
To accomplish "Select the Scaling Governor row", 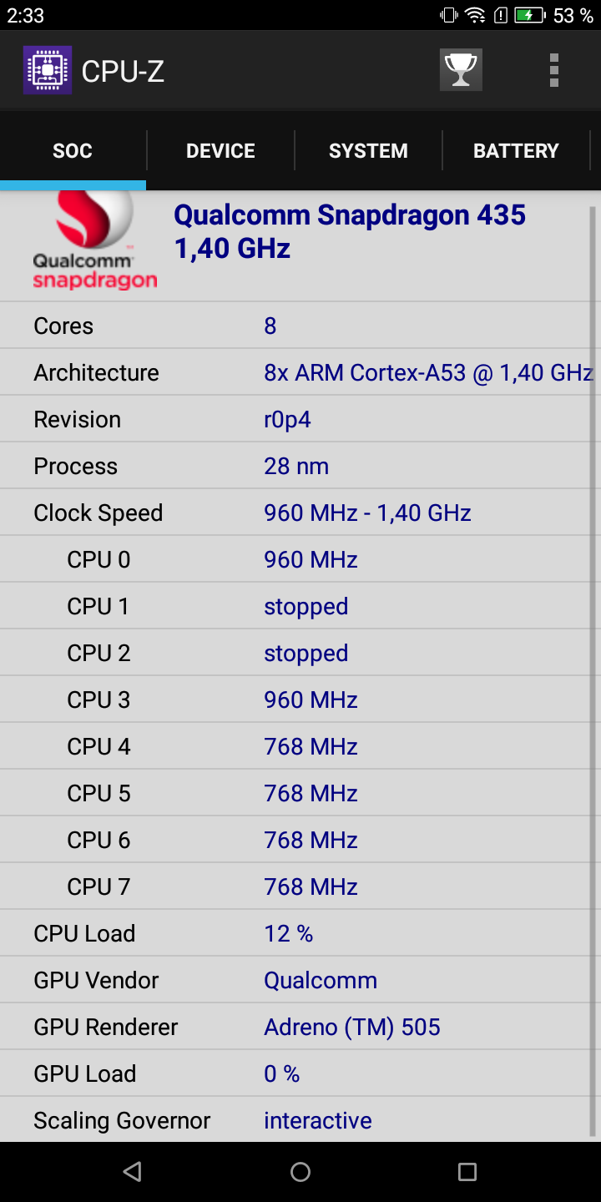I will point(295,1120).
